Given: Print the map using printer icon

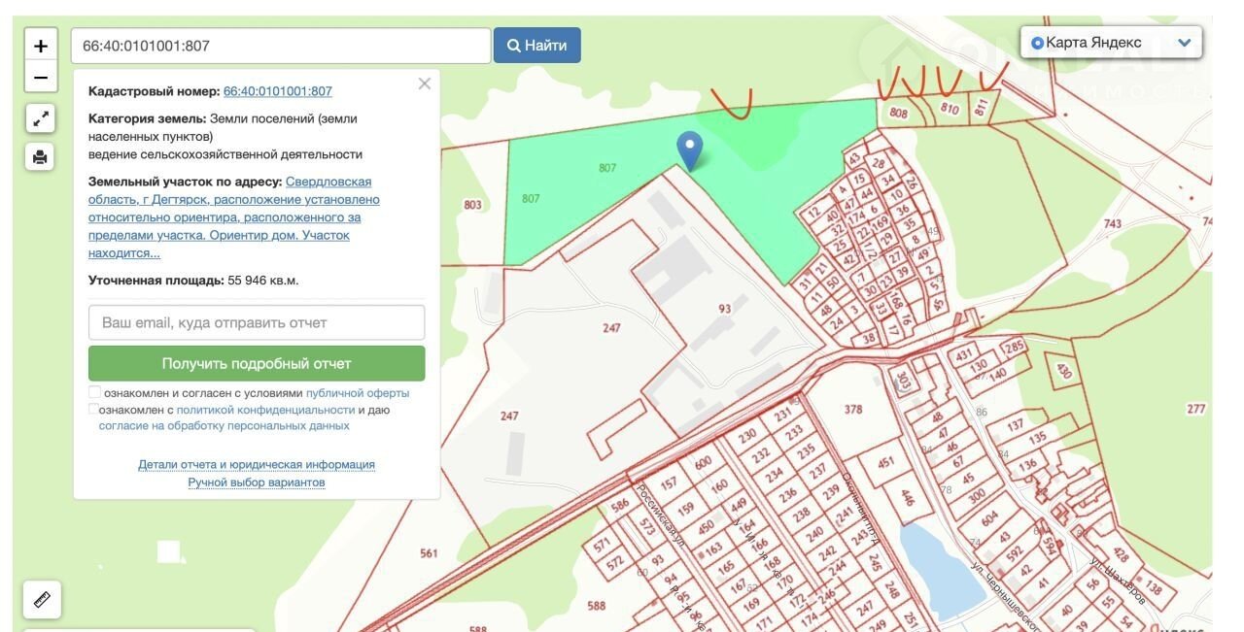Looking at the screenshot, I should pyautogui.click(x=40, y=156).
